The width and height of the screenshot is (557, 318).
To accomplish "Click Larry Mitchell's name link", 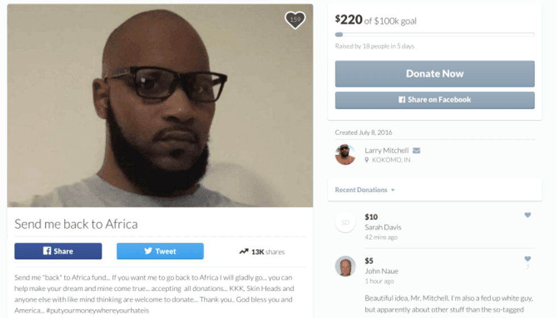I will (386, 150).
